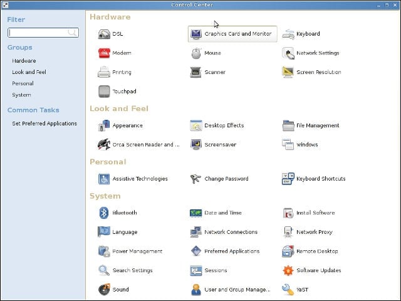Open the Scanner icon
The height and width of the screenshot is (301, 401).
click(x=196, y=72)
